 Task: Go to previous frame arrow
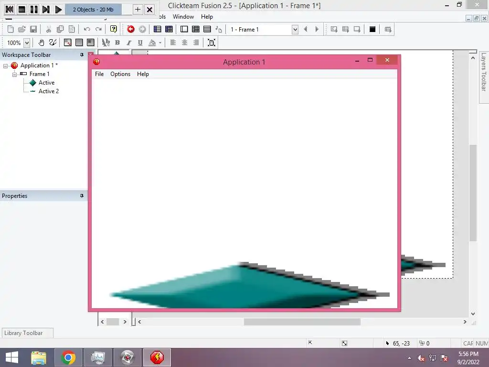[x=306, y=29]
